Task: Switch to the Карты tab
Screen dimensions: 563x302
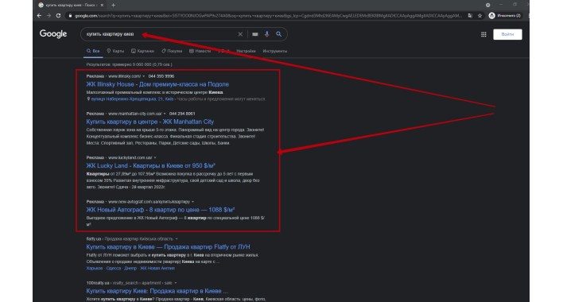Action: tap(115, 51)
